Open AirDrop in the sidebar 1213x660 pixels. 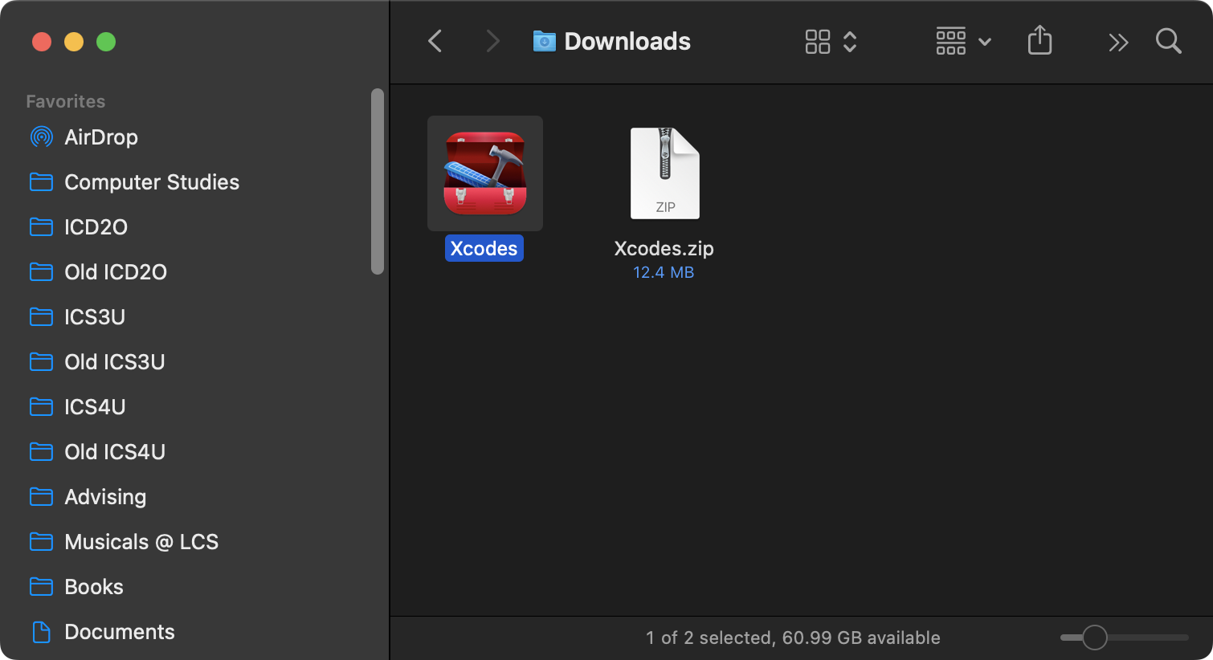100,137
